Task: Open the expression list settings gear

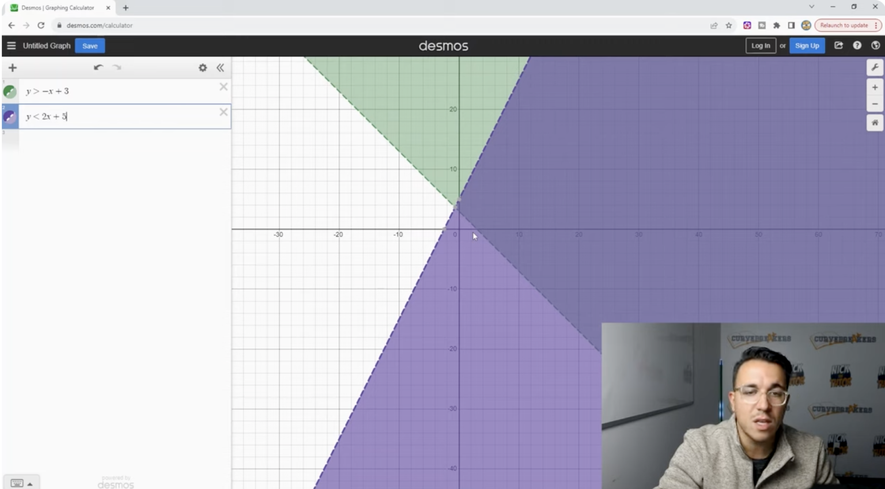Action: [202, 67]
